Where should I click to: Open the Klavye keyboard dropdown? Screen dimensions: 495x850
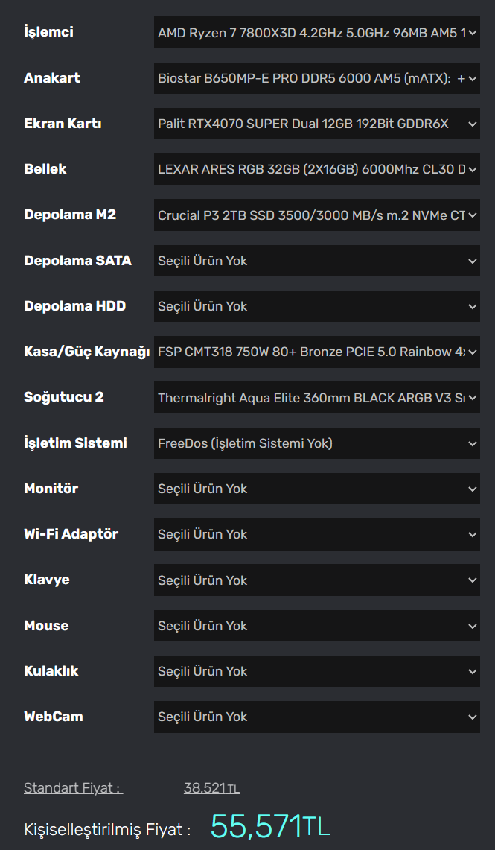(x=316, y=580)
